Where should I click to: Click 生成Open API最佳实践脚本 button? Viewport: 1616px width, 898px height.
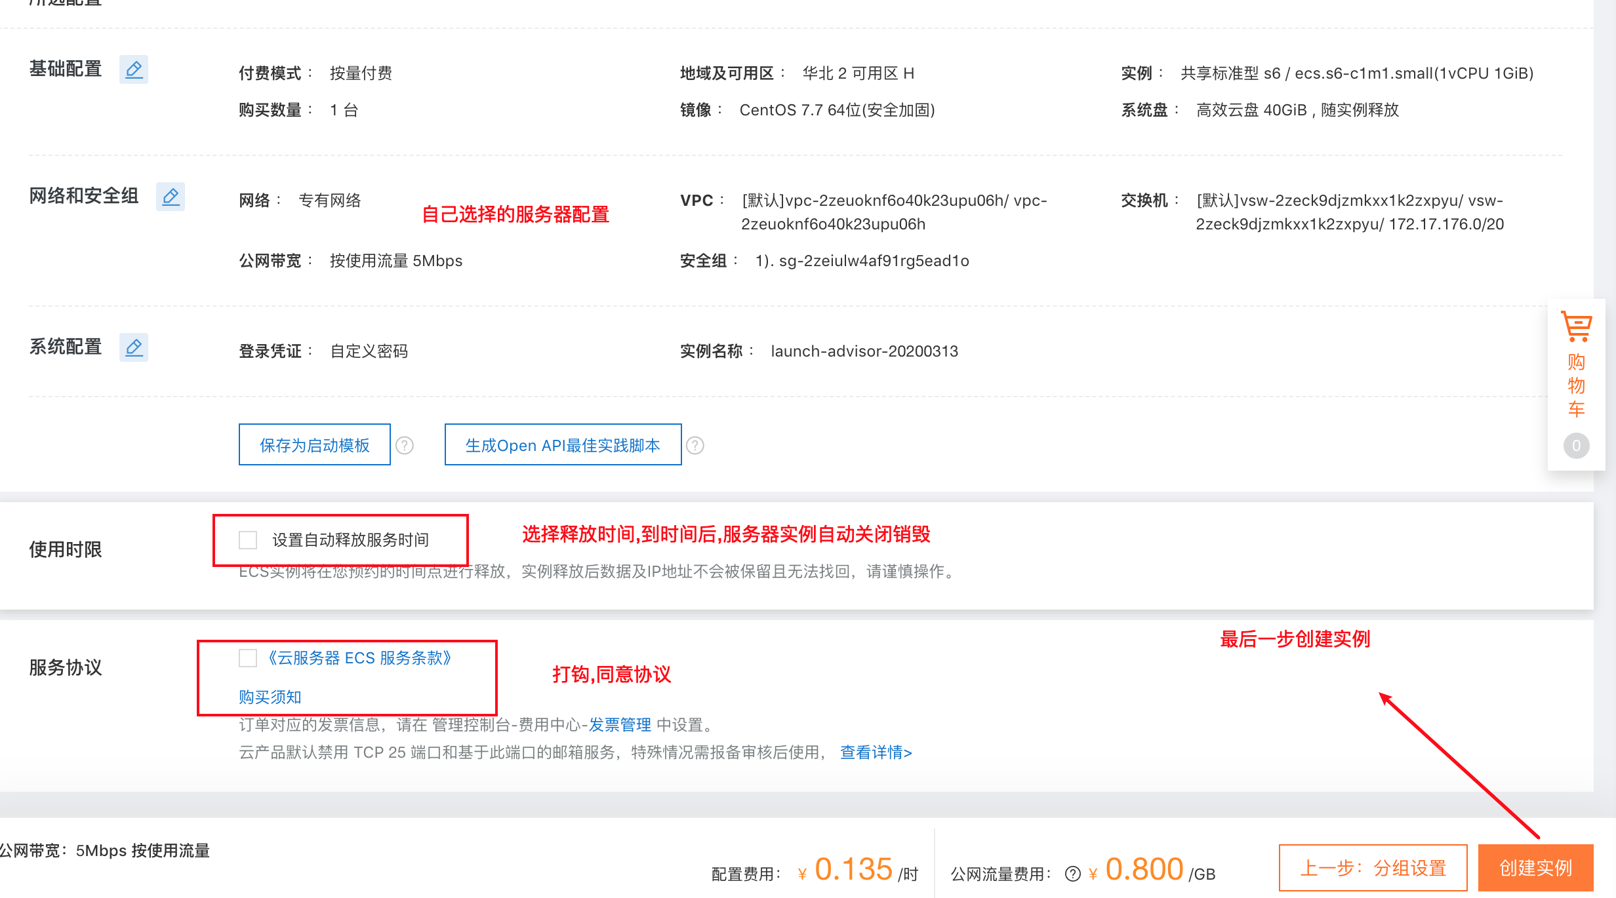pos(563,445)
